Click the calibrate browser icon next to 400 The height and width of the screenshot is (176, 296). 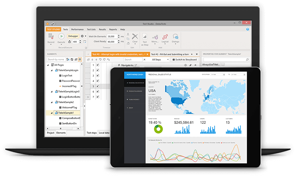coord(85,41)
